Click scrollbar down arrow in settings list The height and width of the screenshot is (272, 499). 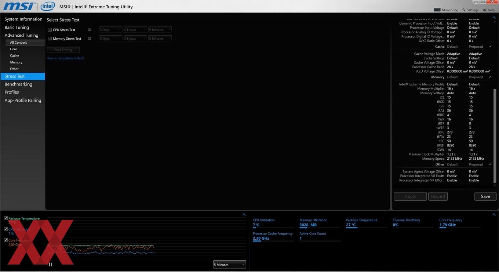click(x=495, y=186)
